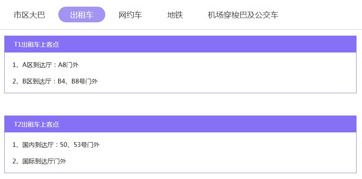Select the B区到达厅 B4、B8号门外 line
This screenshot has width=362, height=179.
[x=55, y=81]
